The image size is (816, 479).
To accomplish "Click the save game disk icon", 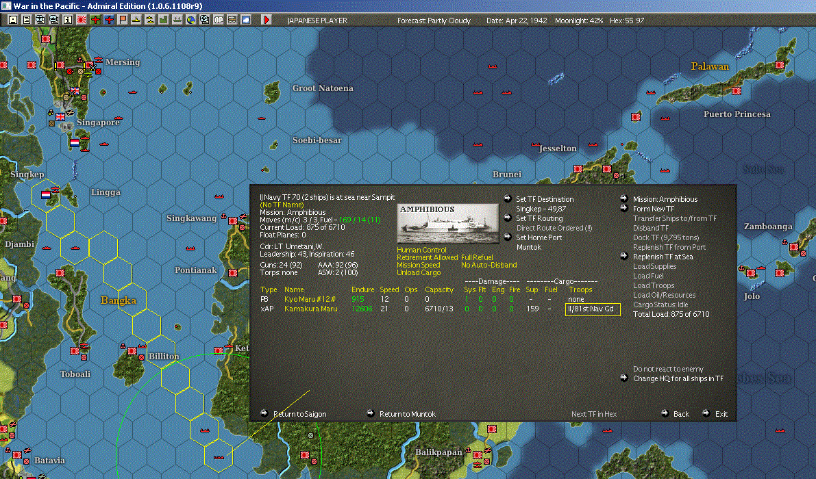I will (12, 20).
